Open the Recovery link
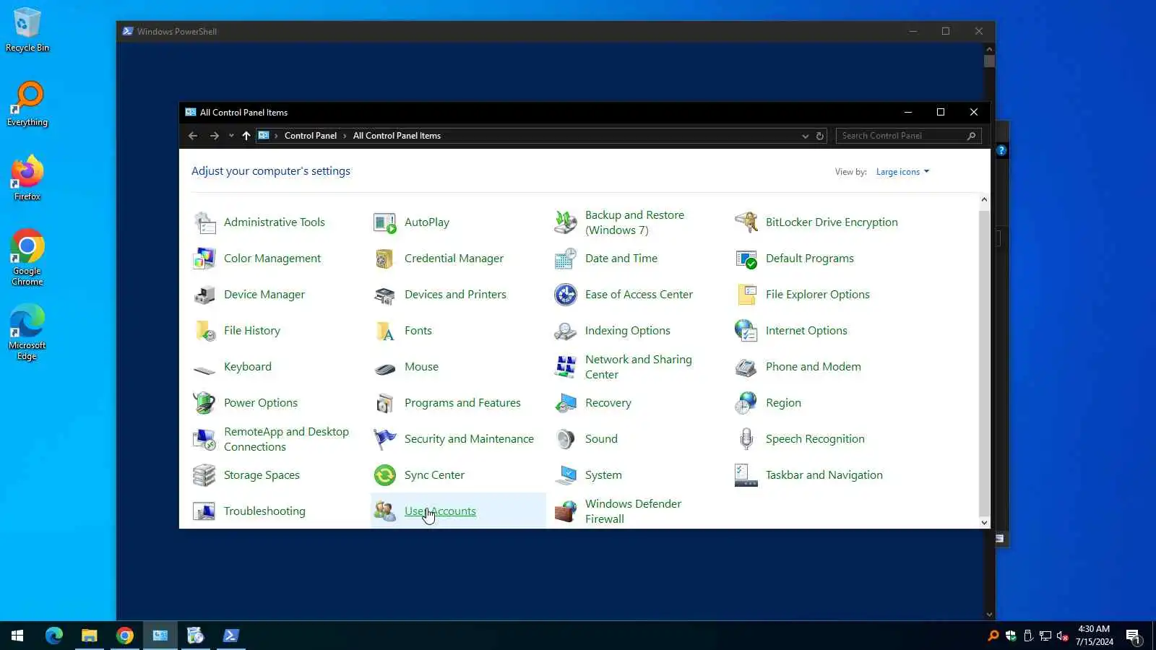 click(608, 403)
